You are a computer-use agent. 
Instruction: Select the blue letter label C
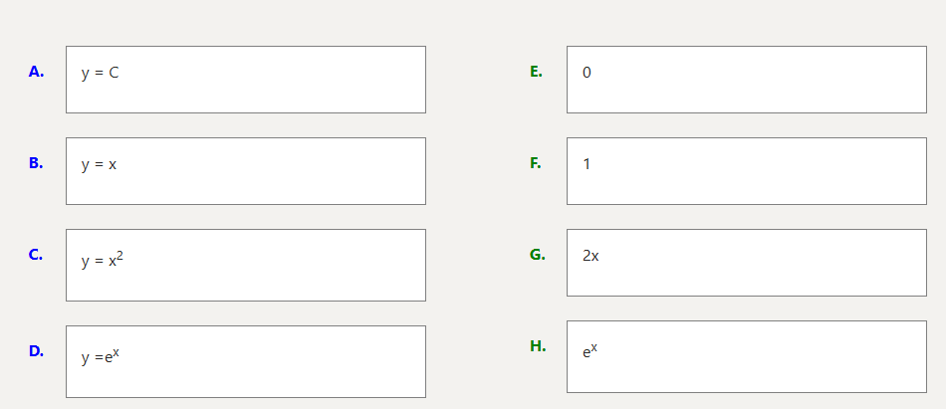tap(36, 255)
